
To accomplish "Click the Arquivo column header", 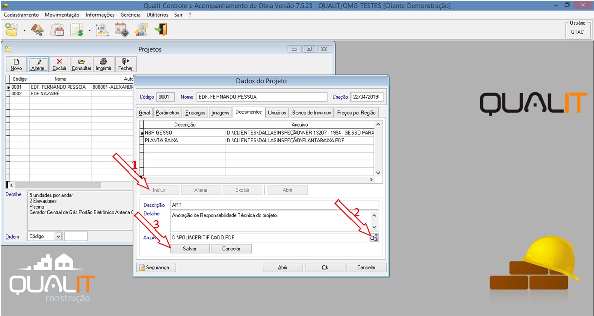I will [x=300, y=125].
